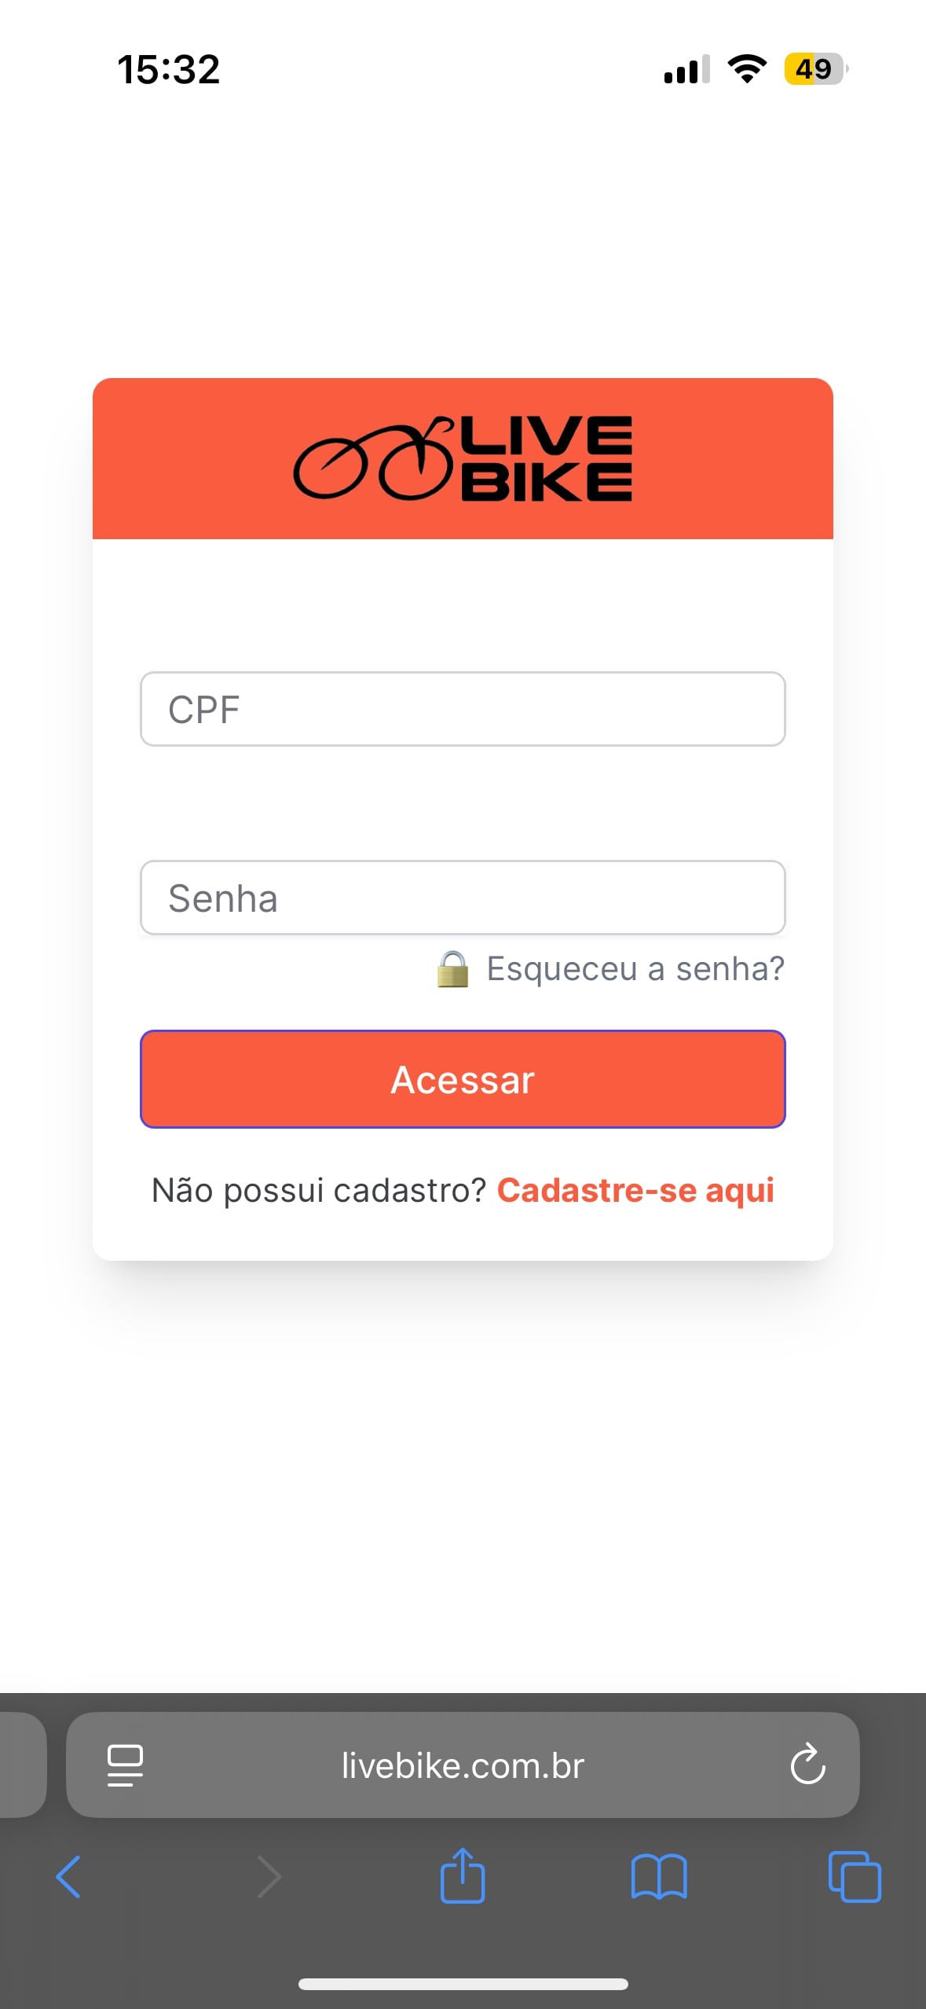
Task: Open the Bookmarks book icon
Action: (659, 1877)
